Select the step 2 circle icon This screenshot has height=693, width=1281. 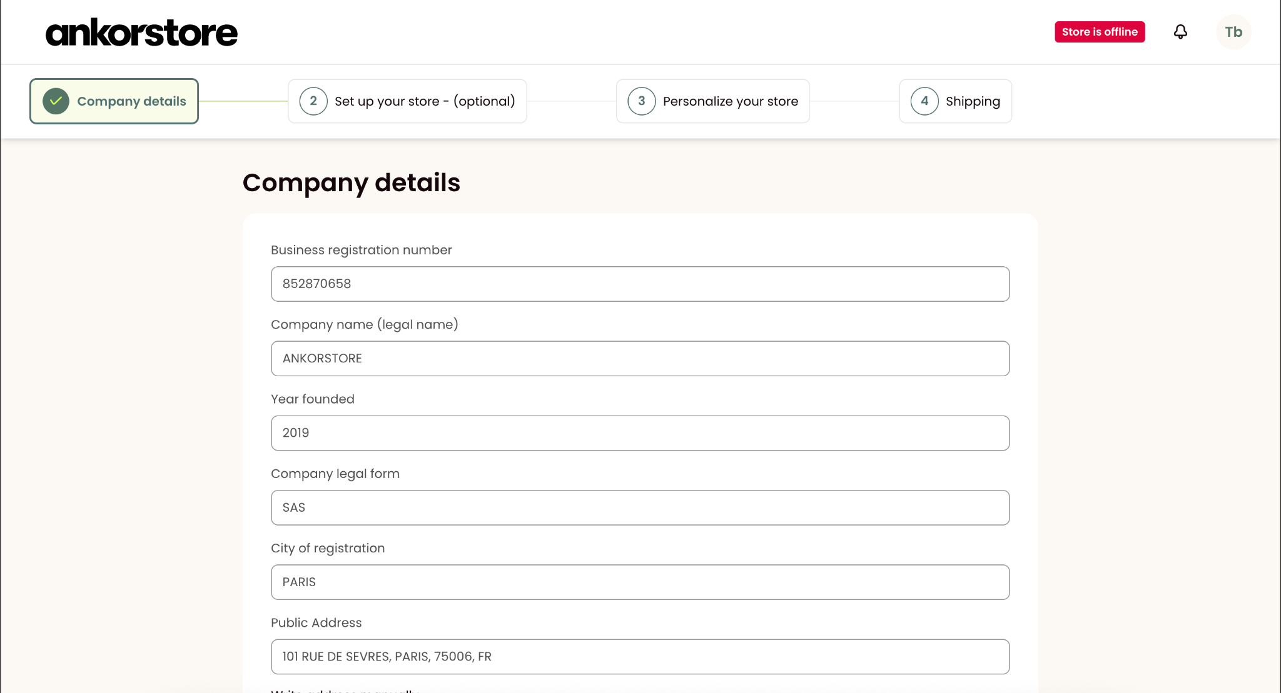313,101
